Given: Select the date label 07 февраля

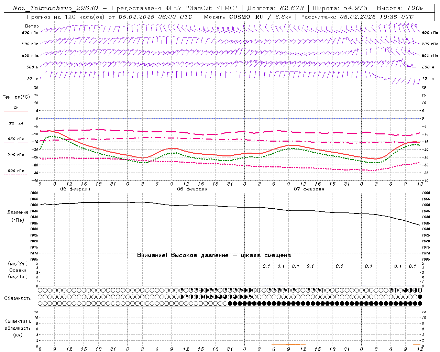Looking at the screenshot, I should pos(309,189).
